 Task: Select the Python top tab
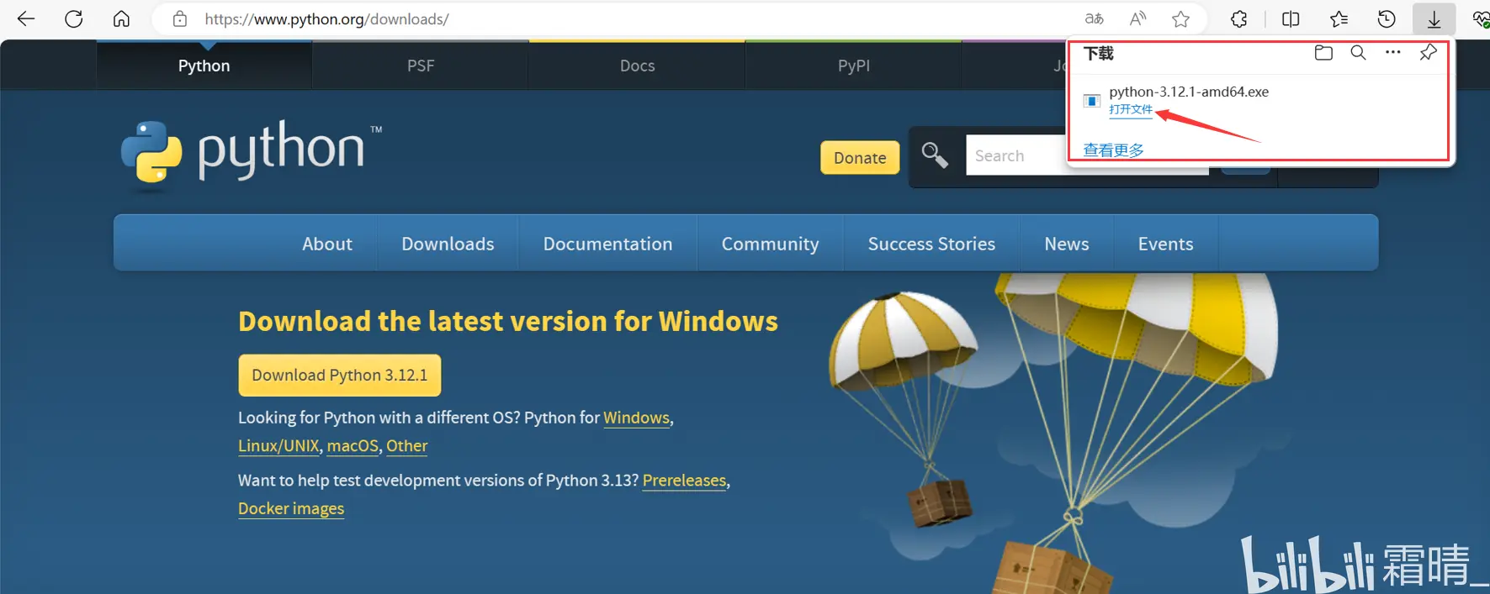[x=204, y=66]
